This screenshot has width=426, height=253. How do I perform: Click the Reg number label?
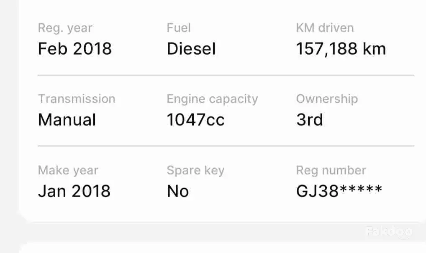click(331, 171)
